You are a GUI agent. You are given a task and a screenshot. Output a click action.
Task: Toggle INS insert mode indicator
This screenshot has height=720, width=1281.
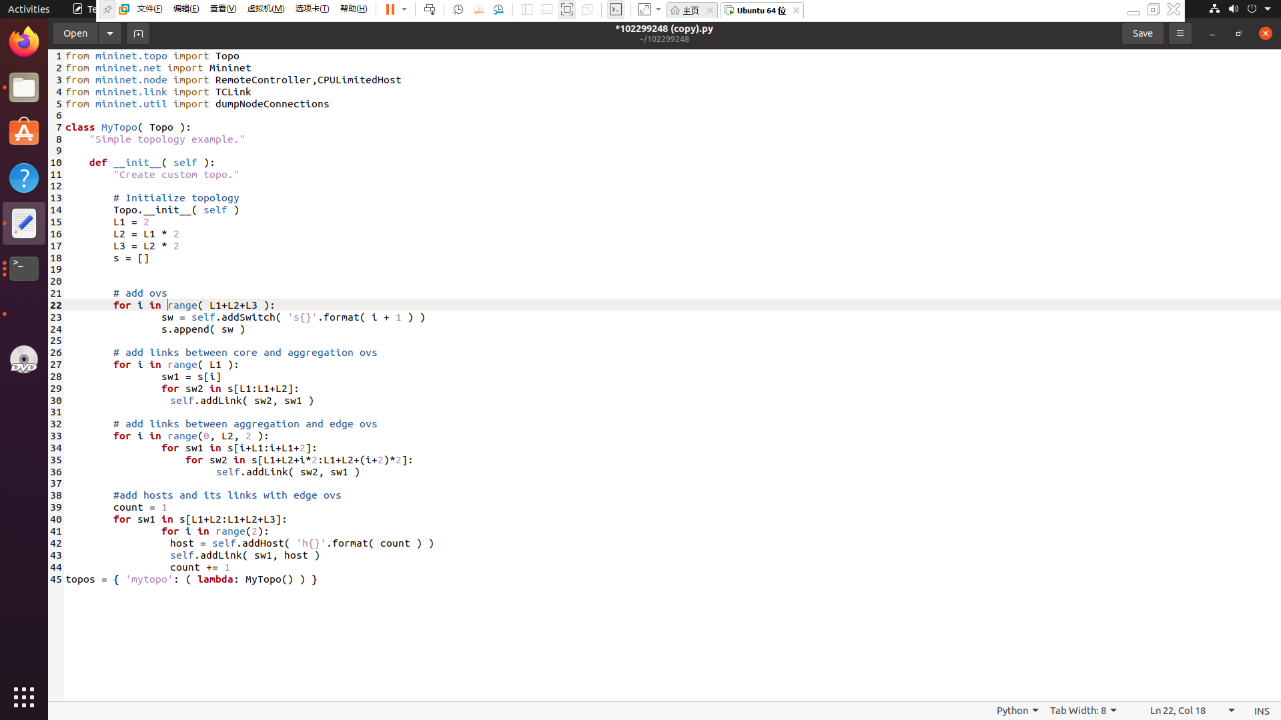1261,711
